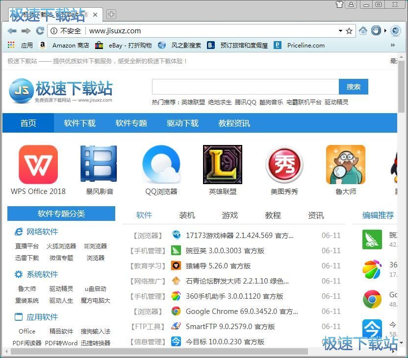408x358 pixels.
Task: View site info 不安全 indicator
Action: point(66,31)
